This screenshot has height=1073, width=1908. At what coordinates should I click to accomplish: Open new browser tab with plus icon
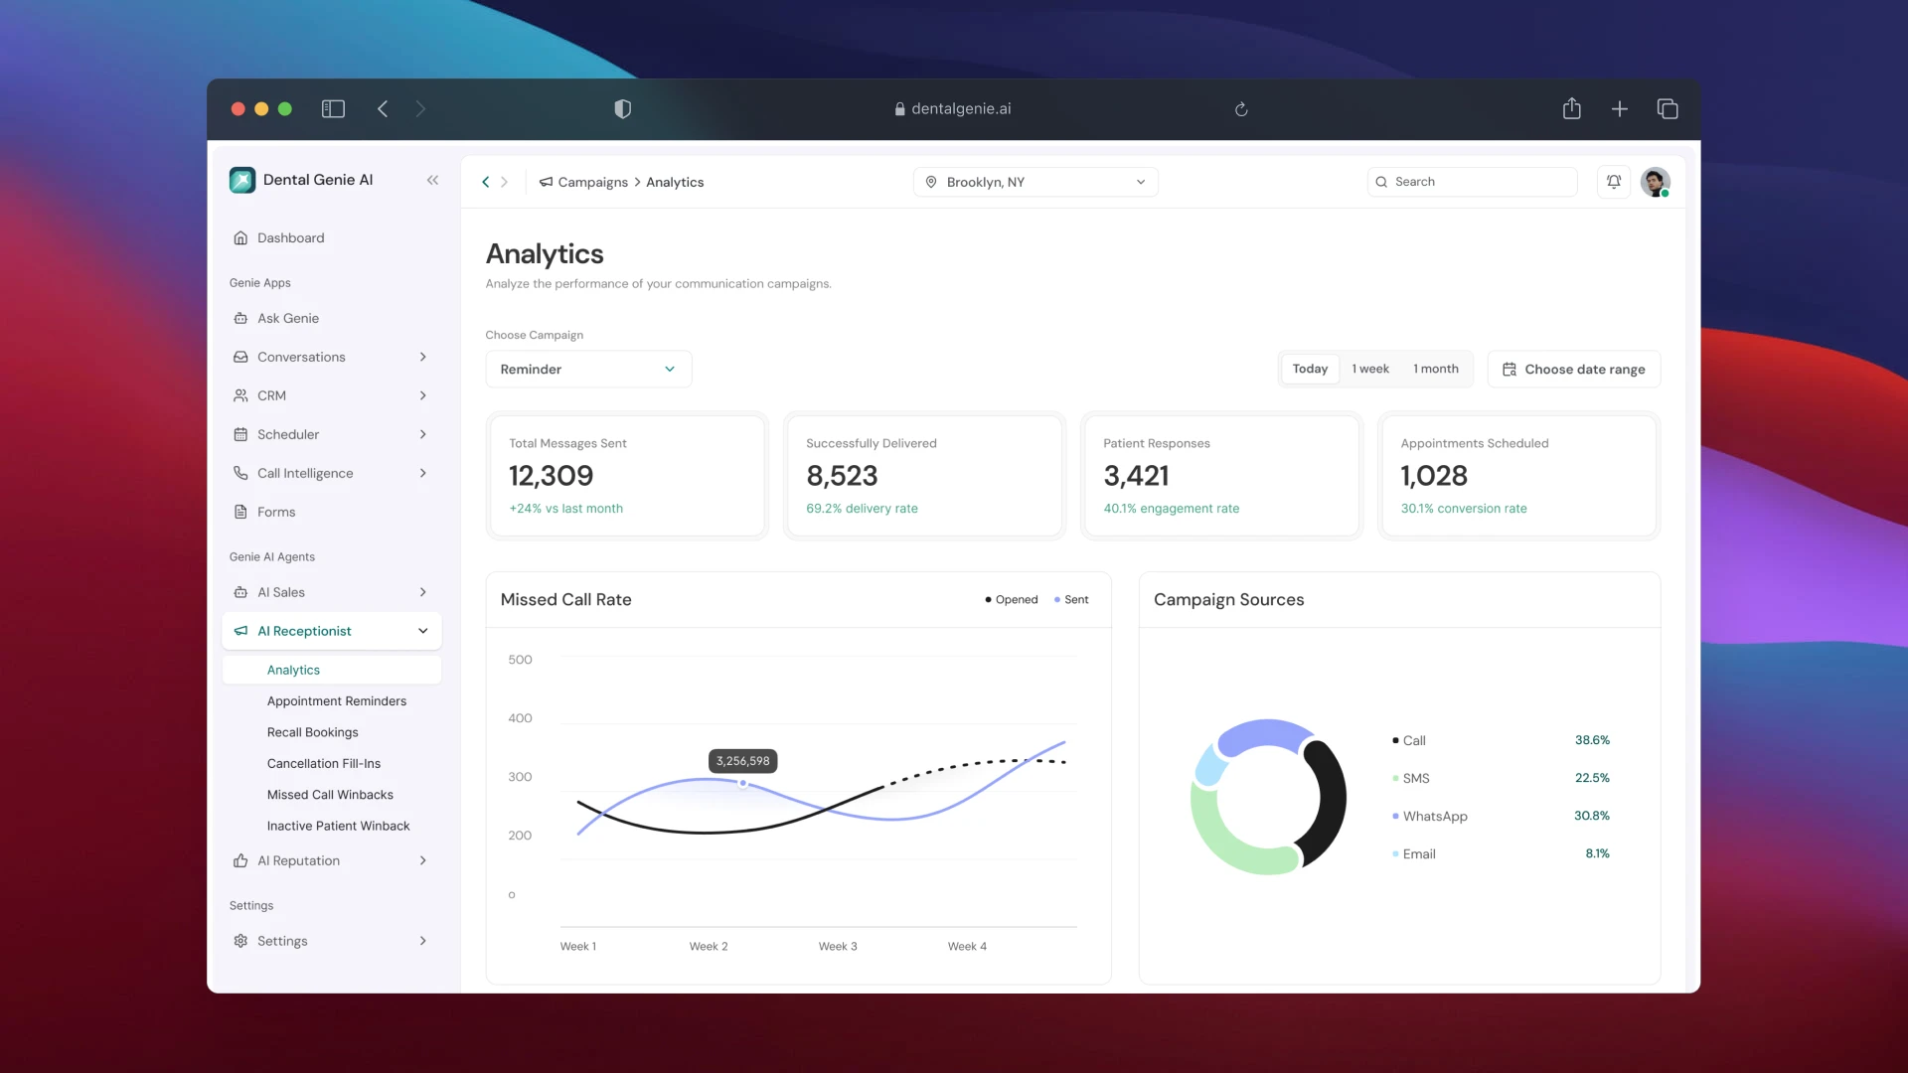(1620, 109)
